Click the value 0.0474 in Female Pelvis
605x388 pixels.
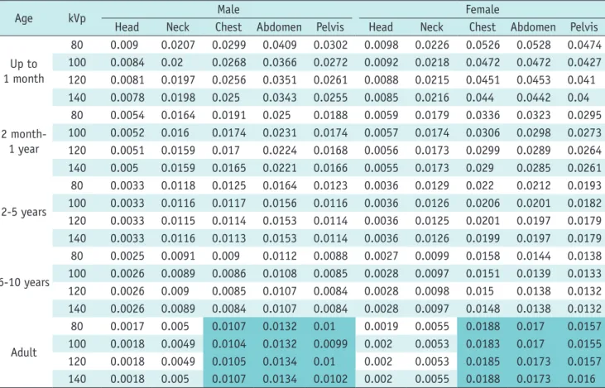pos(584,45)
